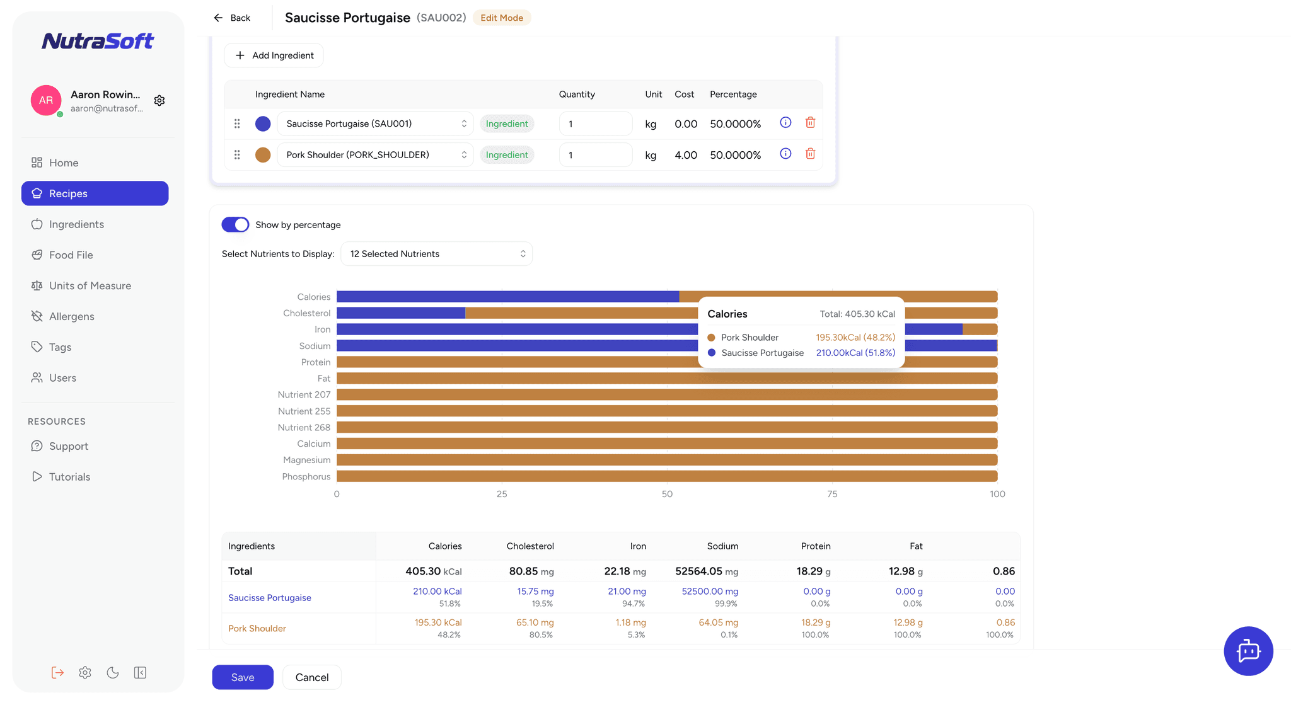Click the Cholesterol column header
Image resolution: width=1291 pixels, height=705 pixels.
tap(530, 546)
